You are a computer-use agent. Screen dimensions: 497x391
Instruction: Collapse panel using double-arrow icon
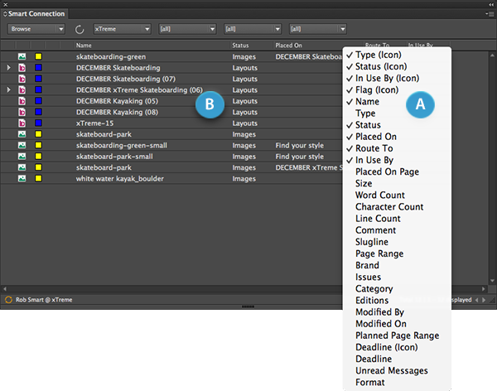coord(491,4)
